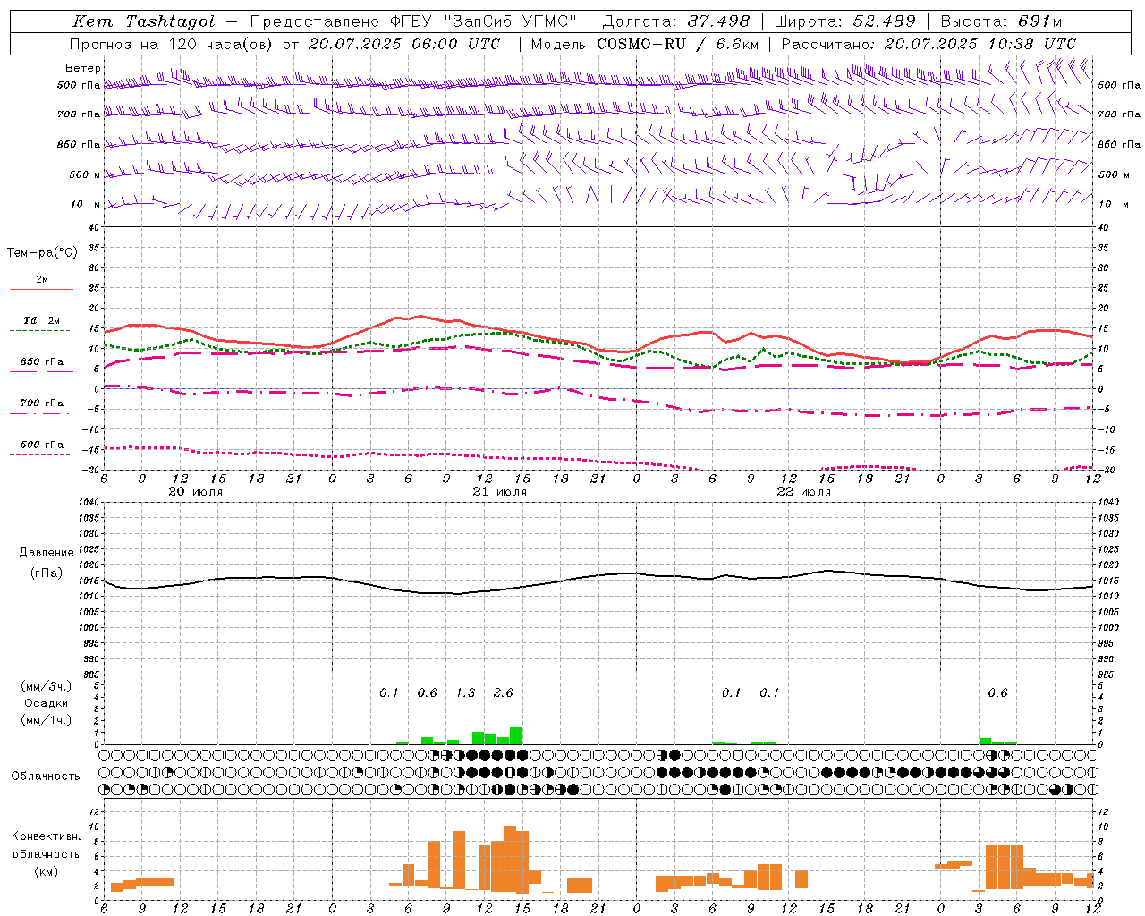This screenshot has height=916, width=1145.
Task: Click the station name Kem_Tashtagol
Action: click(144, 21)
